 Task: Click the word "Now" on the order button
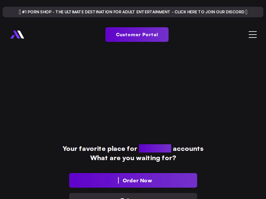pyautogui.click(x=145, y=181)
